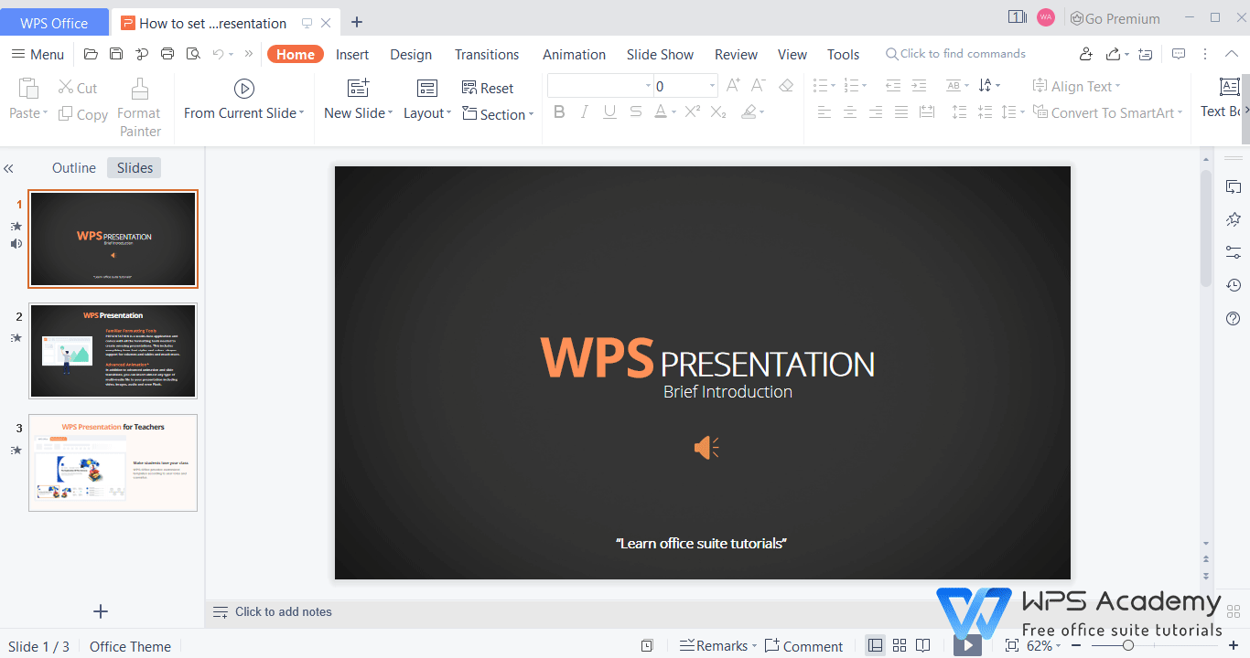Click the Reset button
1250x658 pixels.
point(488,88)
